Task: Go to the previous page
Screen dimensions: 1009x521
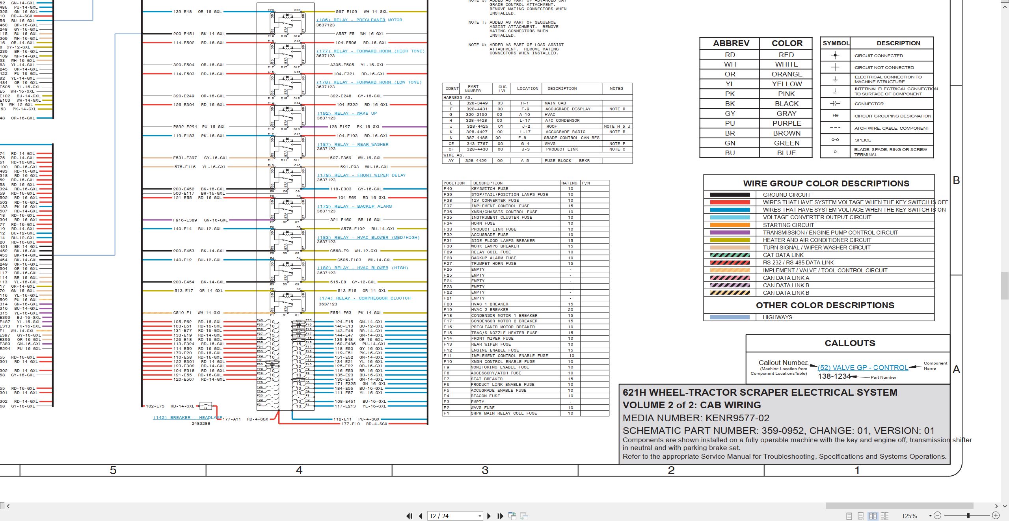Action: click(x=421, y=516)
